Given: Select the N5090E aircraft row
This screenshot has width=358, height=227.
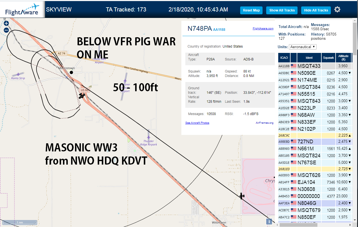Looking at the screenshot, I should point(315,73).
